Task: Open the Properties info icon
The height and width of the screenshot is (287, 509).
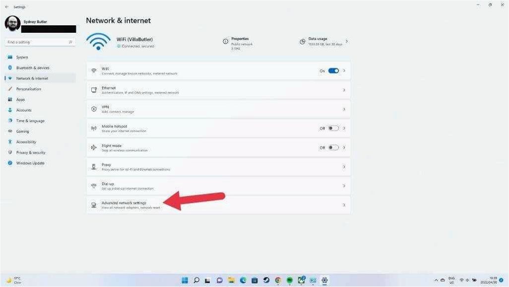Action: pos(225,41)
